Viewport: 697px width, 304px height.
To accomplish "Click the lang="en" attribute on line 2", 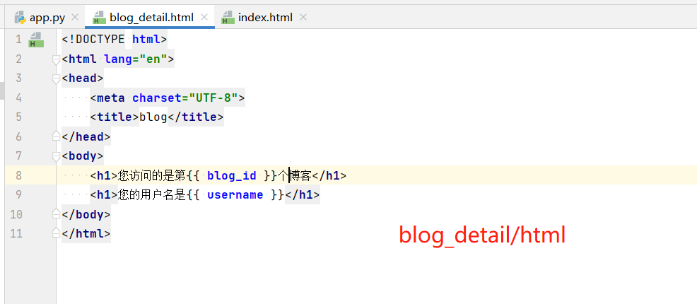I will coord(136,59).
